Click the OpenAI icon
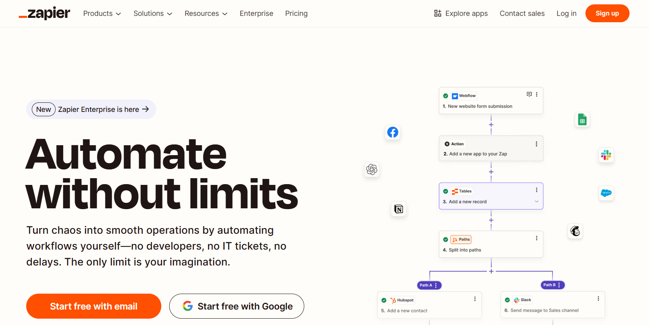Image resolution: width=649 pixels, height=325 pixels. [371, 169]
